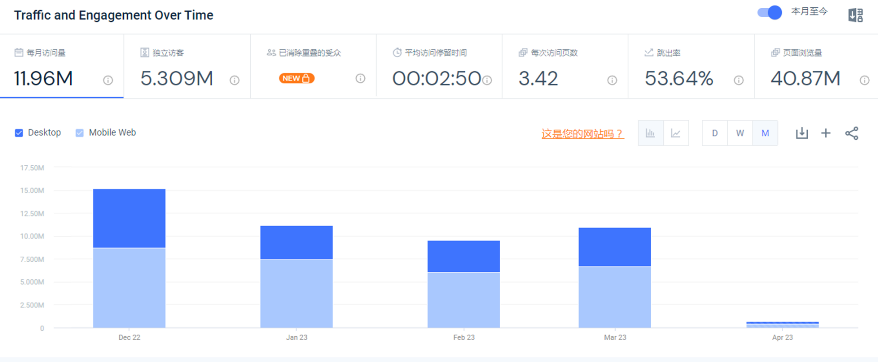The height and width of the screenshot is (362, 878).
Task: Click the plus add icon
Action: coord(826,133)
